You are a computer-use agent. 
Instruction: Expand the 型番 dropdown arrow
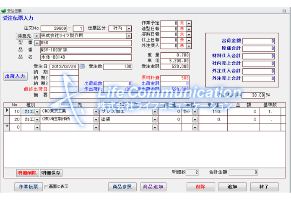37,43
